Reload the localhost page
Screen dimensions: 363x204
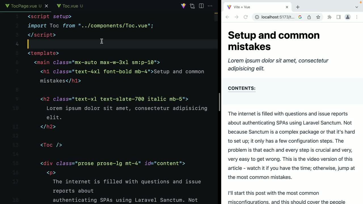pyautogui.click(x=246, y=17)
